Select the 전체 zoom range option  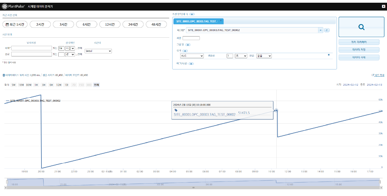96,85
